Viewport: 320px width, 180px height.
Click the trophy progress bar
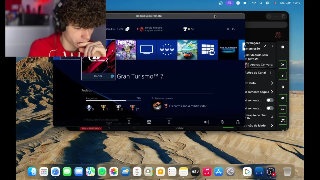[x=113, y=101]
